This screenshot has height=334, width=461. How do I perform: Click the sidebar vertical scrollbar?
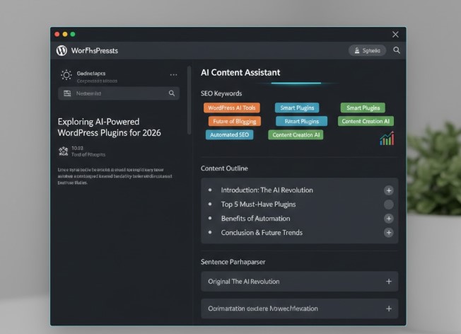(189, 100)
